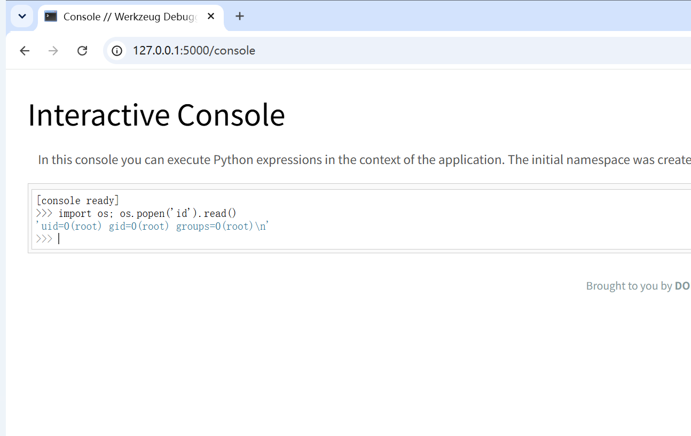This screenshot has height=436, width=691.
Task: Click the 'import os; os.popen('id').read()' command
Action: tap(147, 213)
